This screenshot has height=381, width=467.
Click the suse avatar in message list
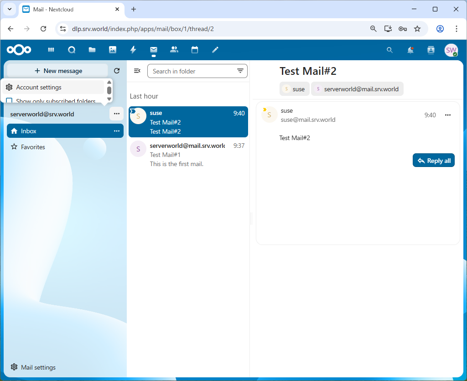pos(138,116)
